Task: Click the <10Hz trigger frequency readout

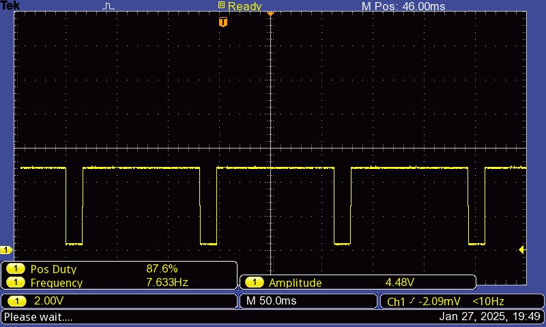Action: point(488,301)
